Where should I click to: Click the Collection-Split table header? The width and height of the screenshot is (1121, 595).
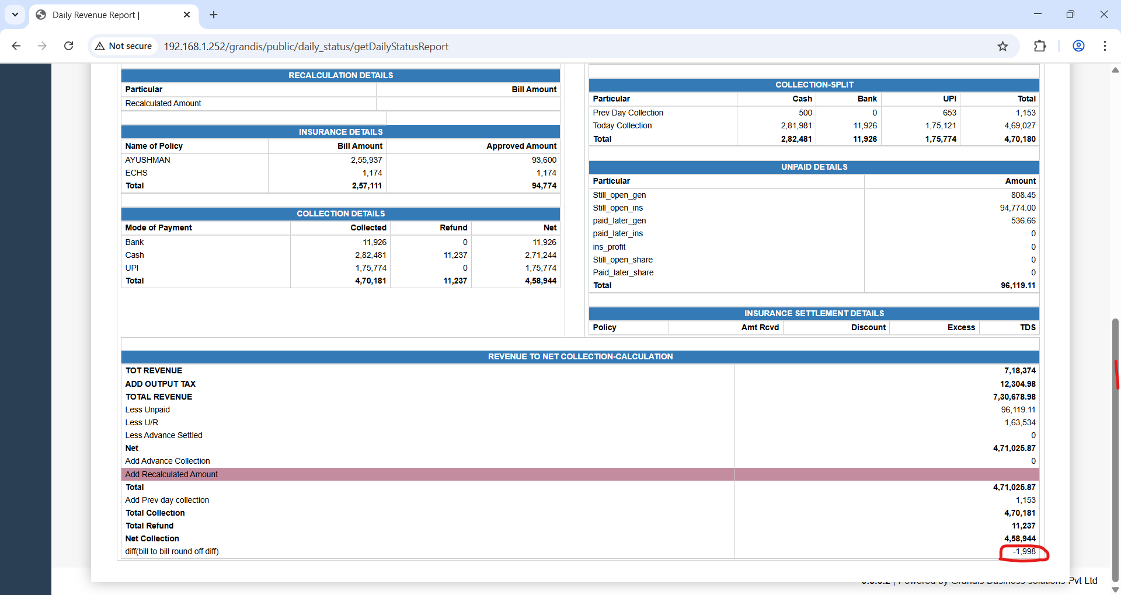814,85
